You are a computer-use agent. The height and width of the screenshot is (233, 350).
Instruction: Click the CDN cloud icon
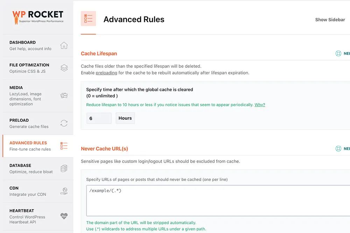(x=64, y=191)
